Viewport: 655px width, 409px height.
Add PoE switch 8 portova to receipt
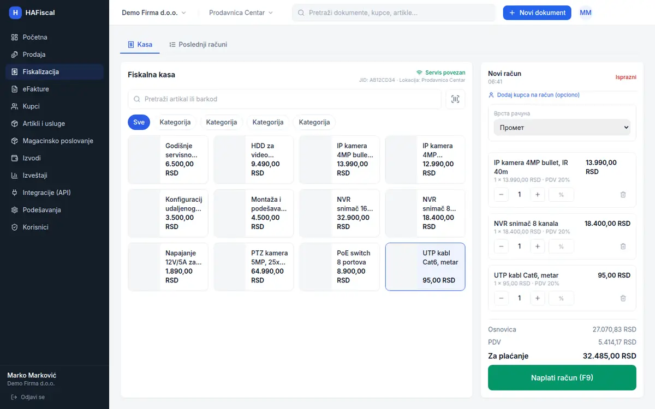click(x=340, y=267)
